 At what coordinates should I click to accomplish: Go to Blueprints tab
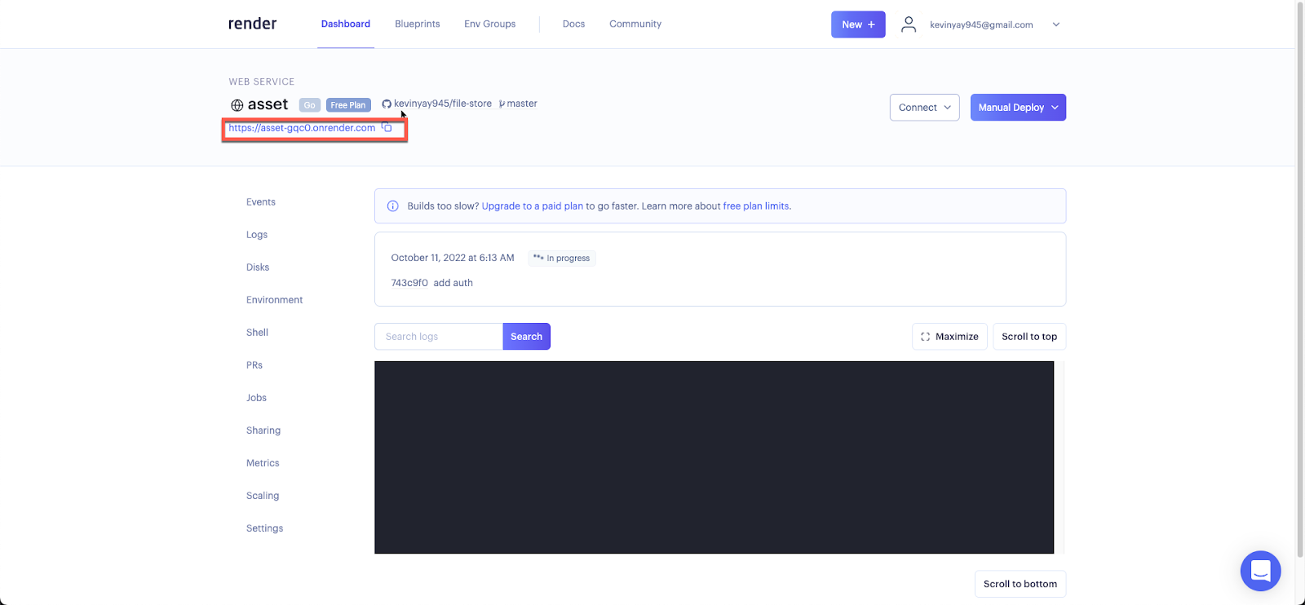[418, 24]
